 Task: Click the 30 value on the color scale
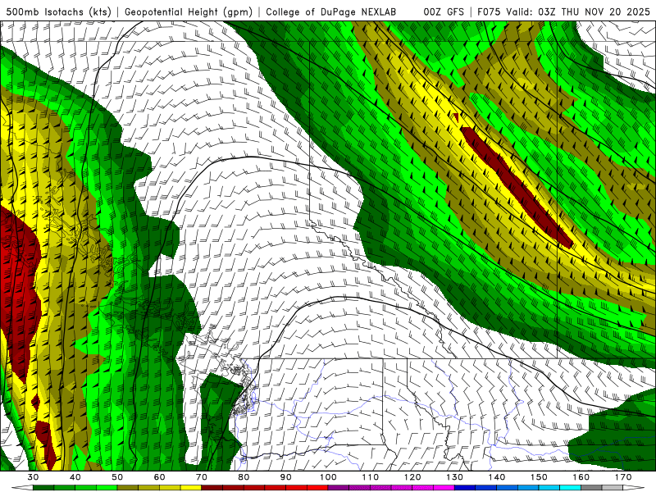click(x=33, y=477)
